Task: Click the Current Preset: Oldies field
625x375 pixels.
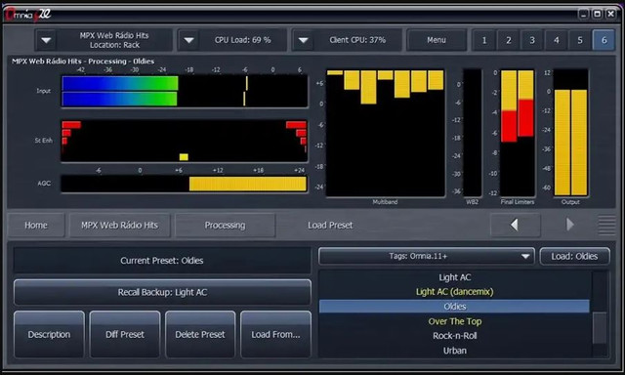Action: (x=162, y=261)
